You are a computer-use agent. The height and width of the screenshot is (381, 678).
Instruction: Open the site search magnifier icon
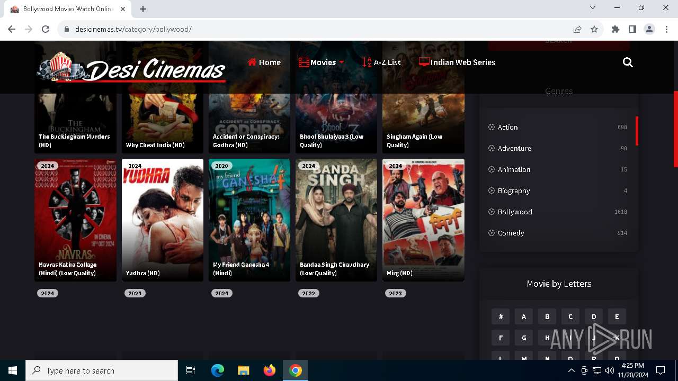click(x=628, y=62)
